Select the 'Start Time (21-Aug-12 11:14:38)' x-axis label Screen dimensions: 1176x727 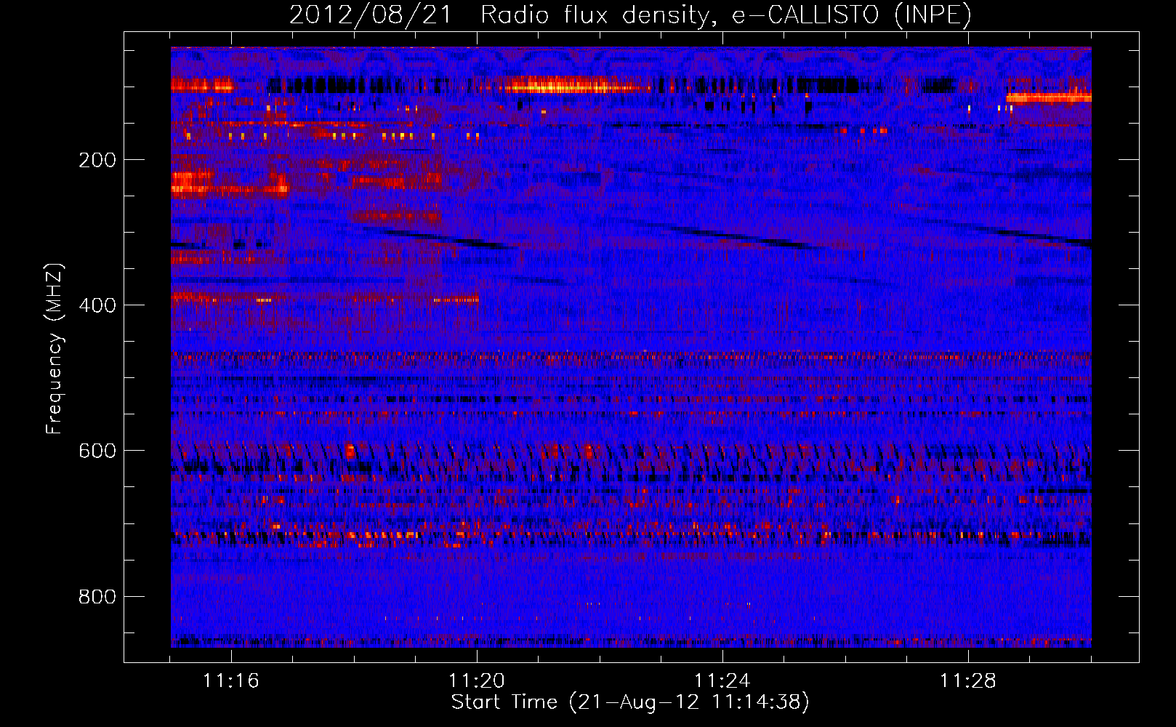(630, 702)
